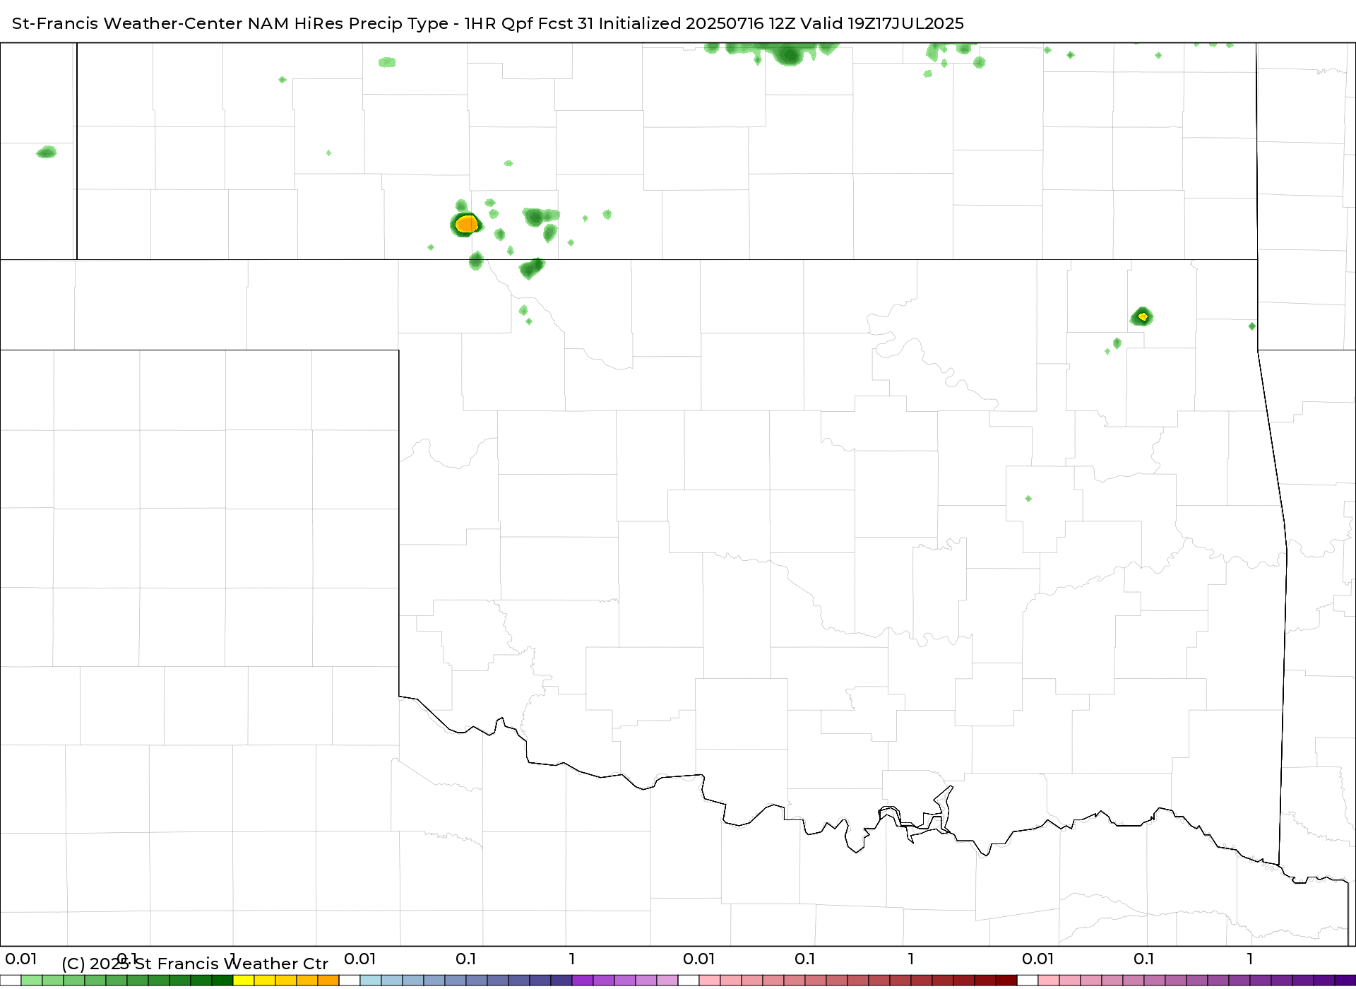Select the darkest green legend swatch

pyautogui.click(x=222, y=981)
